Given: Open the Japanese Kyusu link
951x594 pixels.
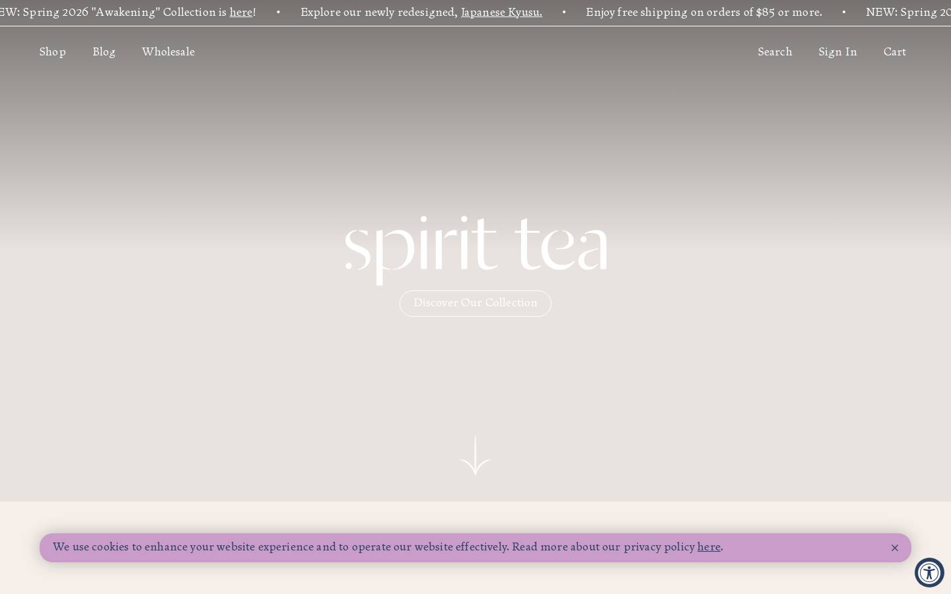Looking at the screenshot, I should coord(501,13).
